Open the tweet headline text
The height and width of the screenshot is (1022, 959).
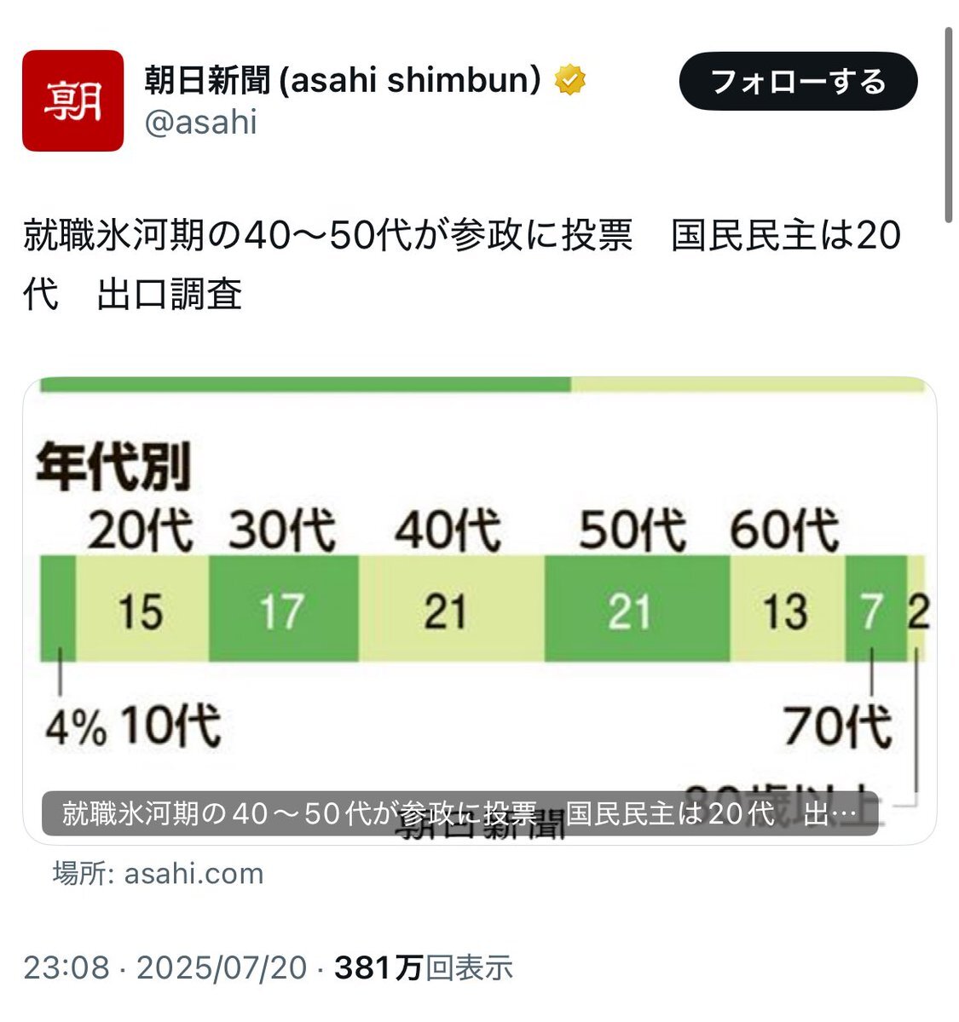(461, 265)
